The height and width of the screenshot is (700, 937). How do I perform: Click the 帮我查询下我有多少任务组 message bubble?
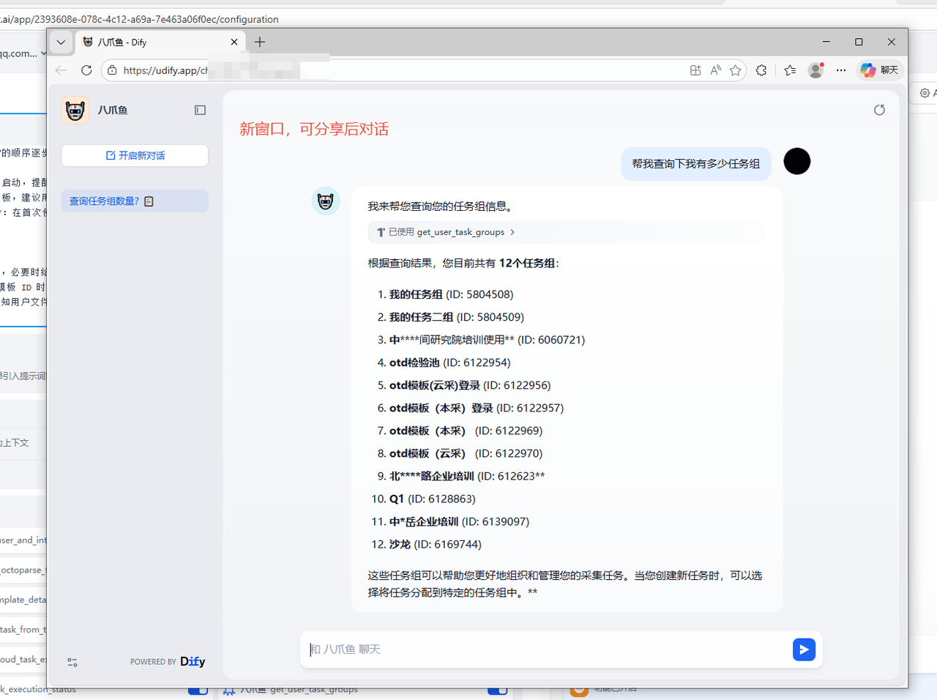click(696, 164)
